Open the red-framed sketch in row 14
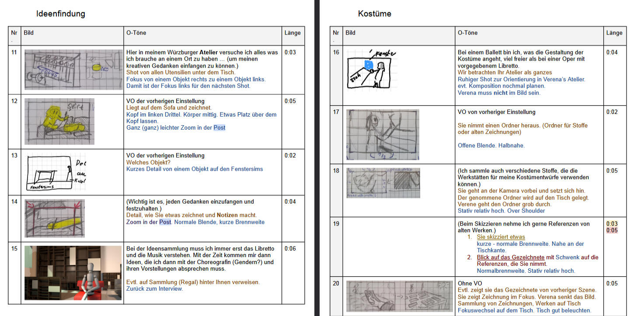The width and height of the screenshot is (634, 316). (x=55, y=218)
